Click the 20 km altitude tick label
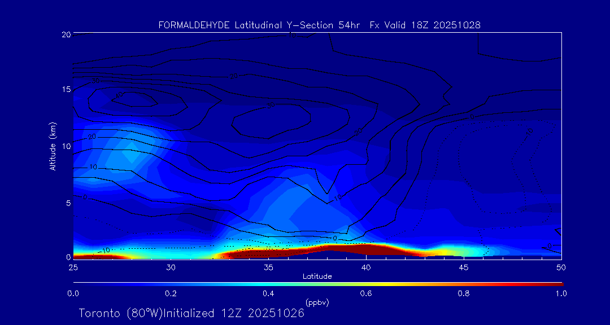Screen dimensions: 610x325 64,34
